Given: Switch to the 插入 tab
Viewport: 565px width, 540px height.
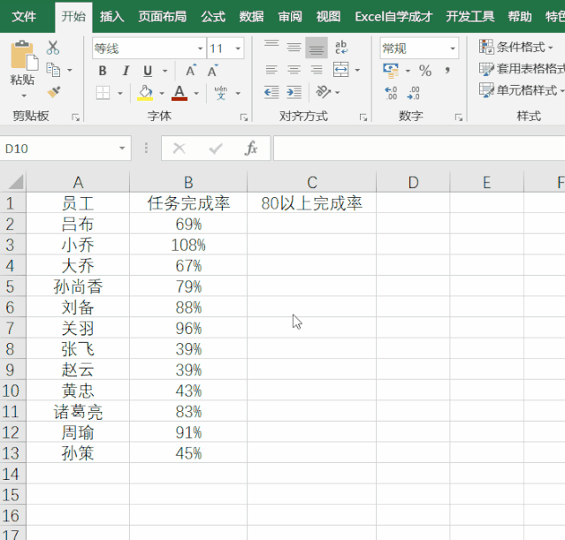Looking at the screenshot, I should click(111, 17).
